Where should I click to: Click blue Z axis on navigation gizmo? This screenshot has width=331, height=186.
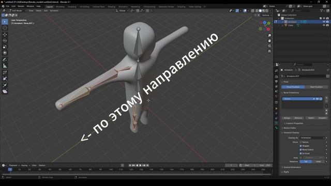264,23
